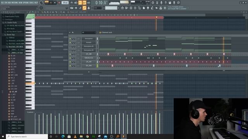Open the ADD menu
This screenshot has width=248, height=139.
point(9,3)
